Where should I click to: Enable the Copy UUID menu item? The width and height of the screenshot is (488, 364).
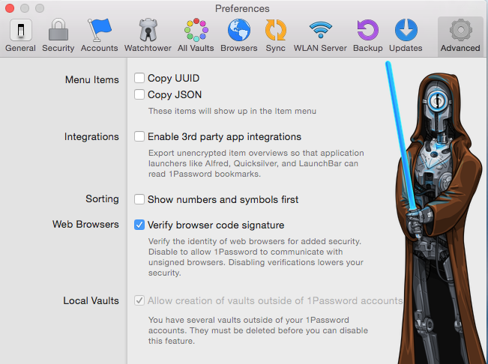(139, 78)
